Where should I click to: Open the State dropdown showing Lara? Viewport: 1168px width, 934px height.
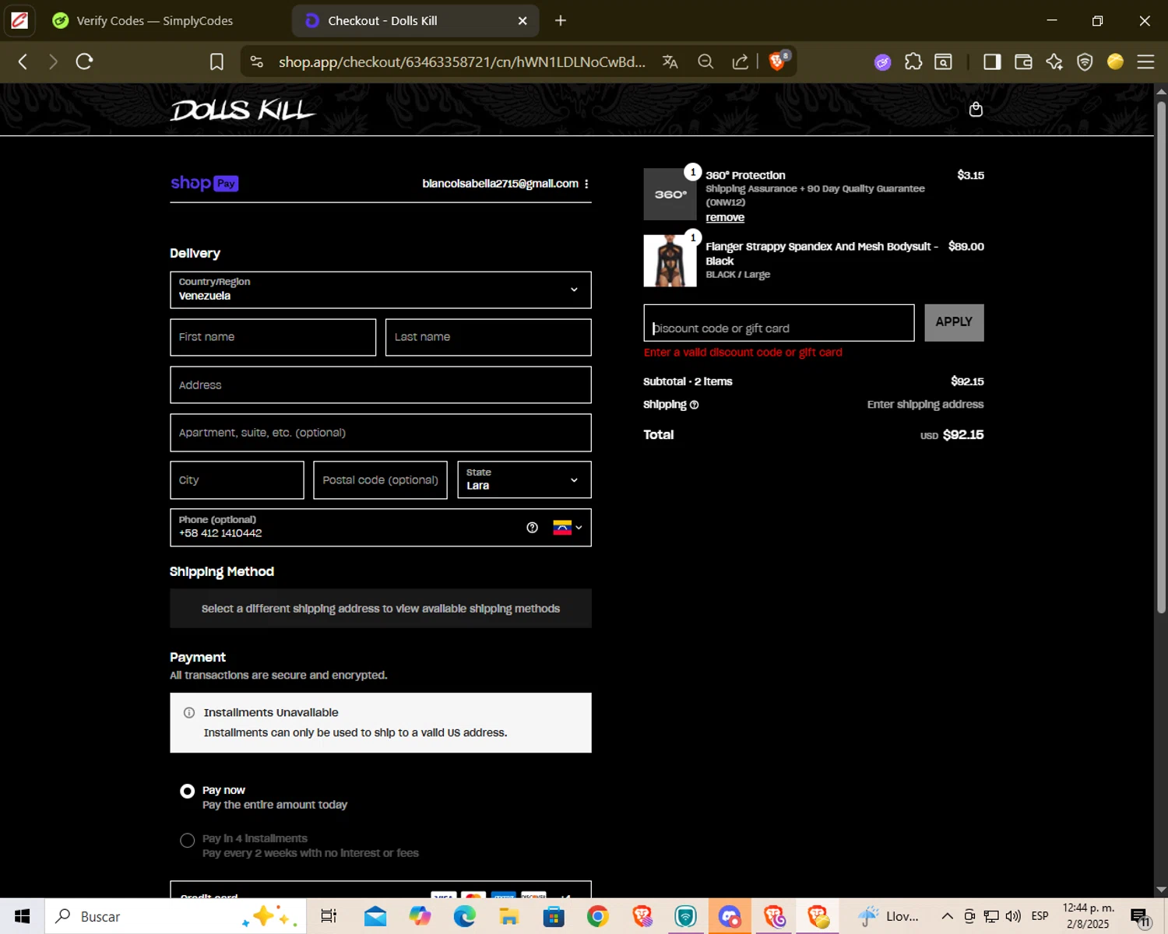(x=524, y=479)
